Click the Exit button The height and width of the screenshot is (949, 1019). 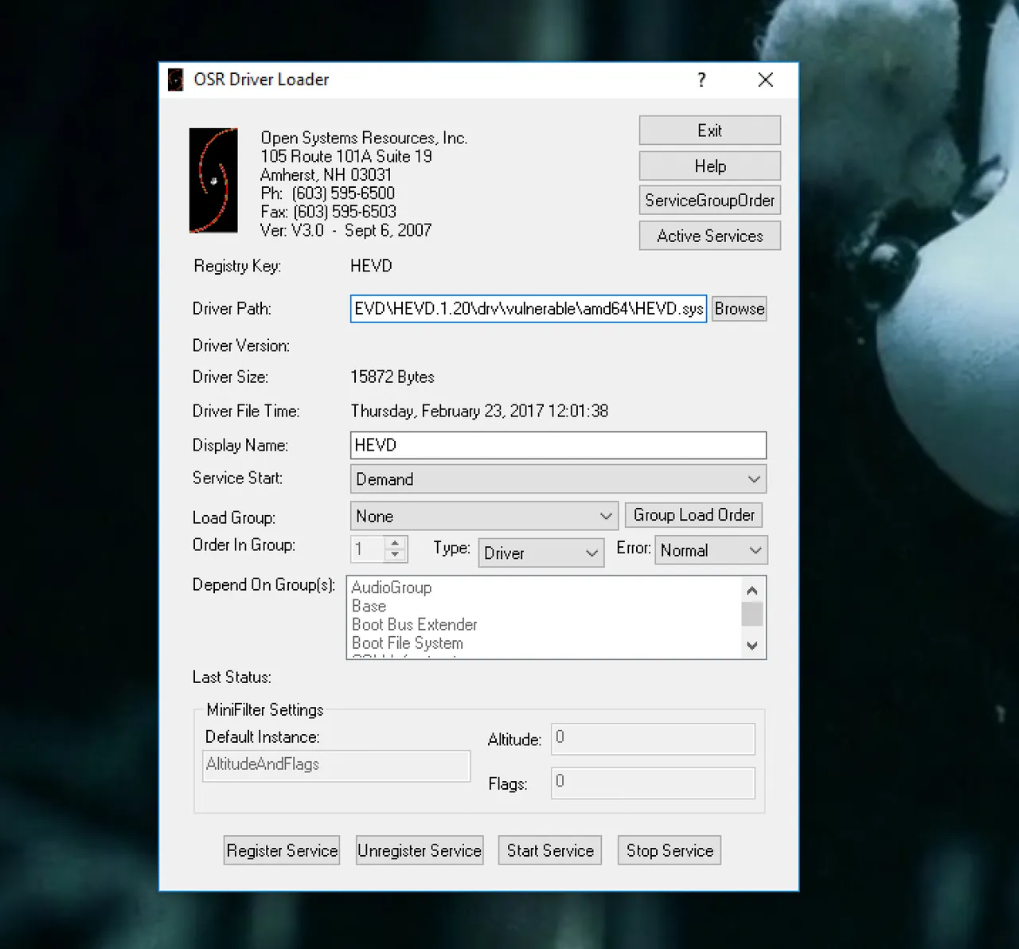(x=710, y=131)
